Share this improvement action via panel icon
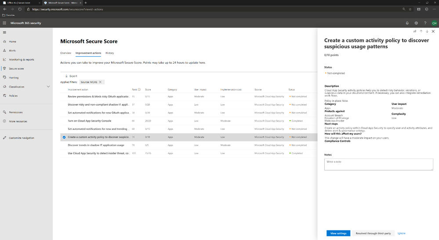The height and width of the screenshot is (240, 439). point(415,31)
